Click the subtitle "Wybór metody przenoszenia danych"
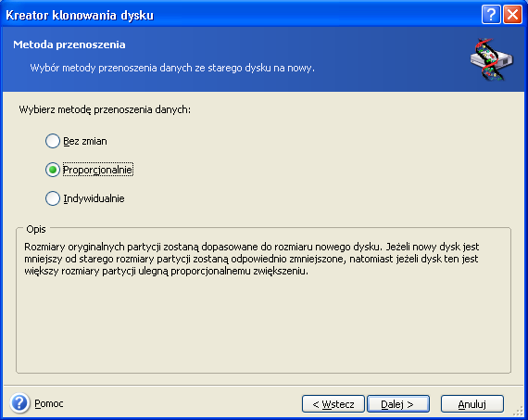The width and height of the screenshot is (528, 420). coord(172,68)
